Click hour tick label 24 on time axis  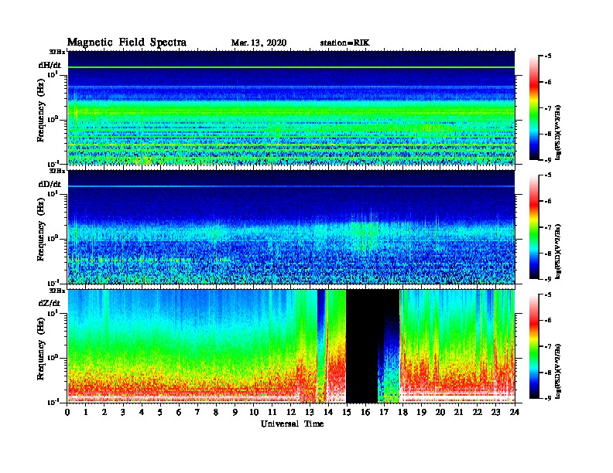click(515, 413)
